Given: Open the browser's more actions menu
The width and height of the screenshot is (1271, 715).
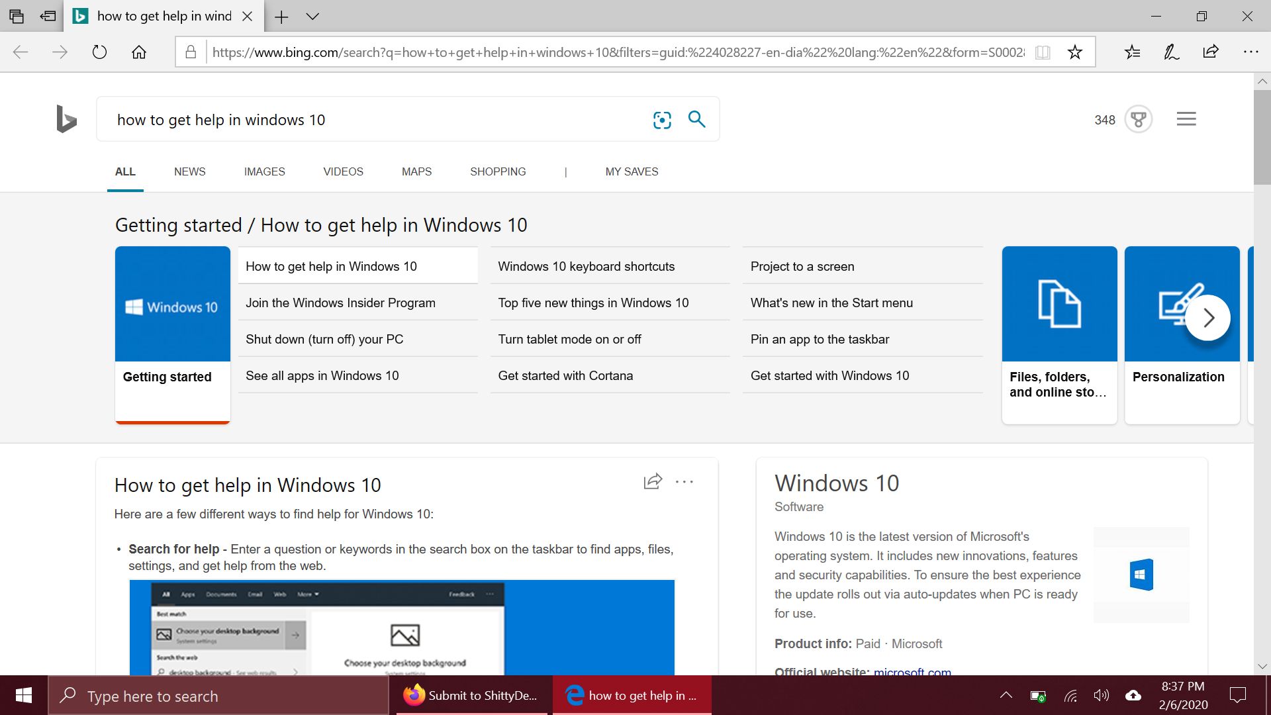Looking at the screenshot, I should [x=1250, y=52].
